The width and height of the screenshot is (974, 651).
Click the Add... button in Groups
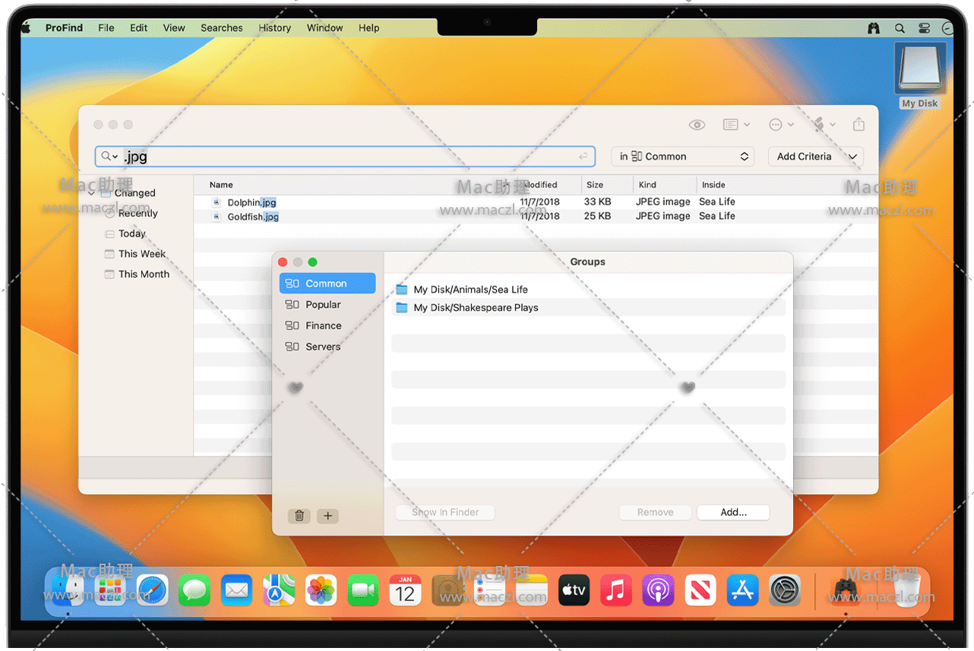pos(733,513)
